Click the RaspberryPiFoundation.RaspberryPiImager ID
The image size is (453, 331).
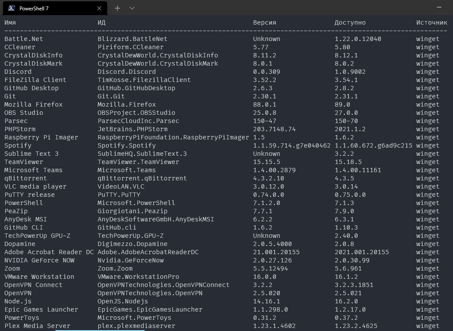(x=173, y=137)
